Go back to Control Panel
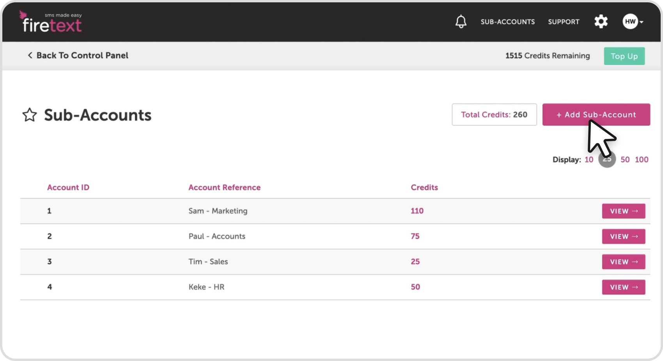 click(78, 56)
